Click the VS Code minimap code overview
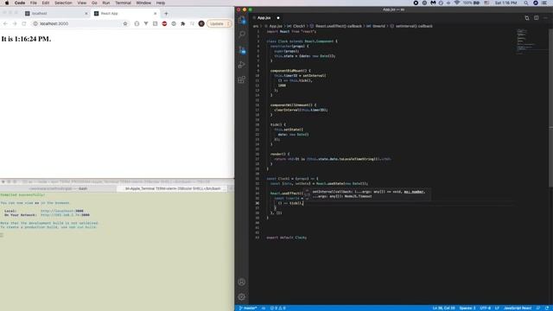Viewport: 553px width, 311px height. (532, 41)
